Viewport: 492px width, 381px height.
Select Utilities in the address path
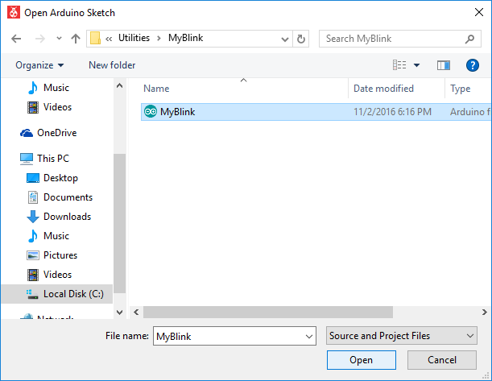(134, 38)
